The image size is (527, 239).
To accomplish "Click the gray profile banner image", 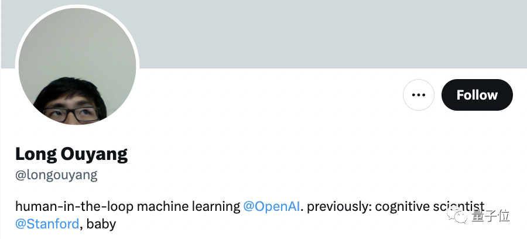I will click(x=328, y=32).
